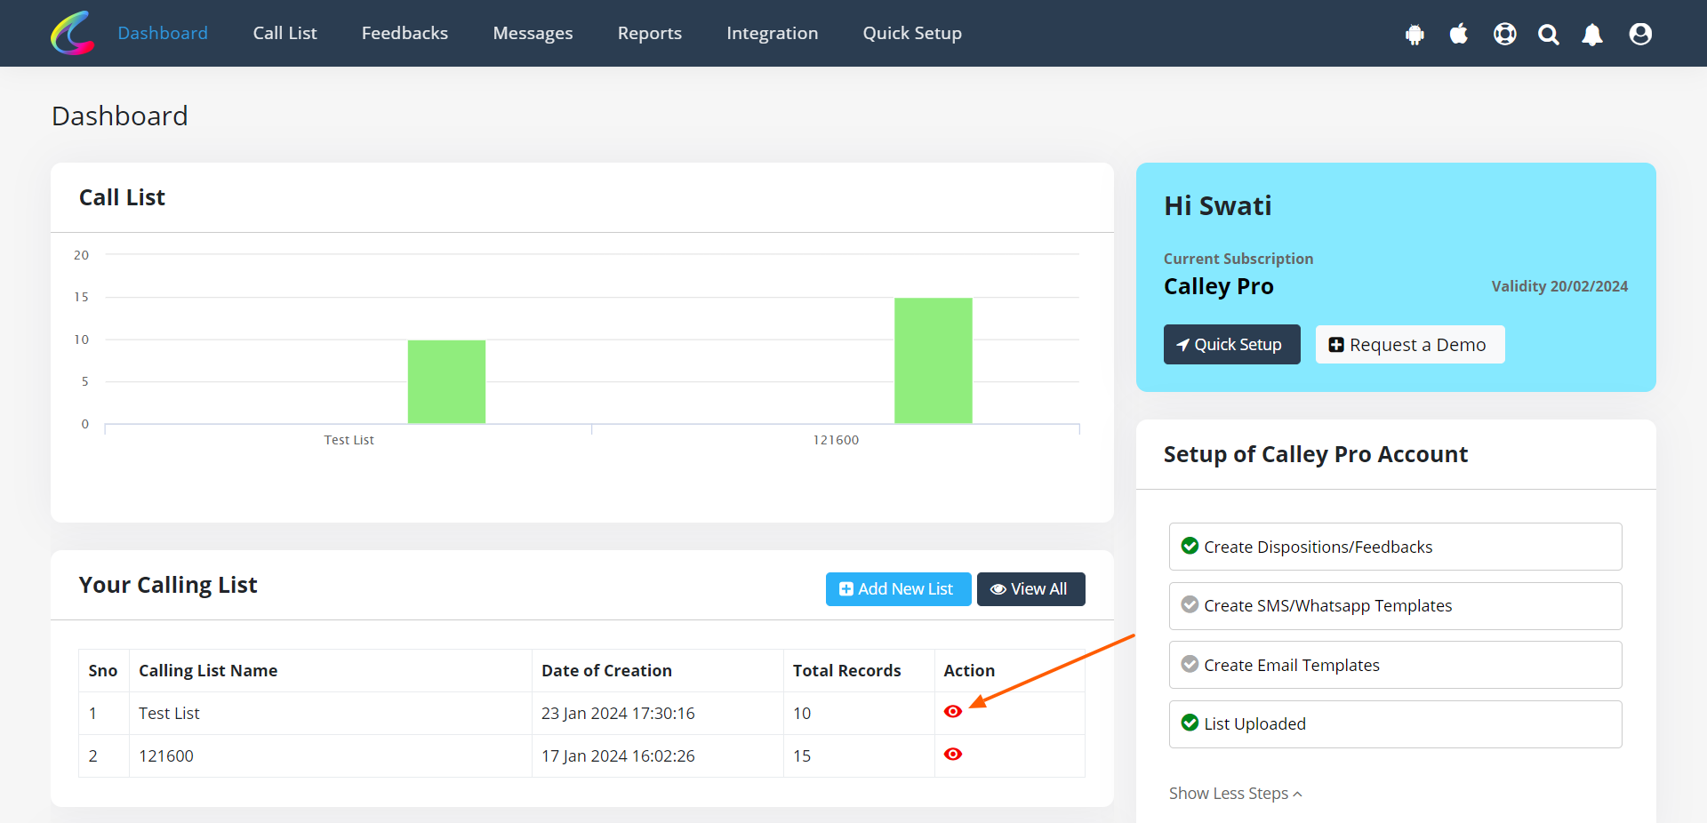
Task: Click 'Hi Swati' greeting heading
Action: click(x=1218, y=206)
